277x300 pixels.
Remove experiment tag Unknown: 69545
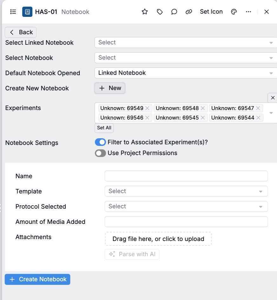pyautogui.click(x=203, y=118)
